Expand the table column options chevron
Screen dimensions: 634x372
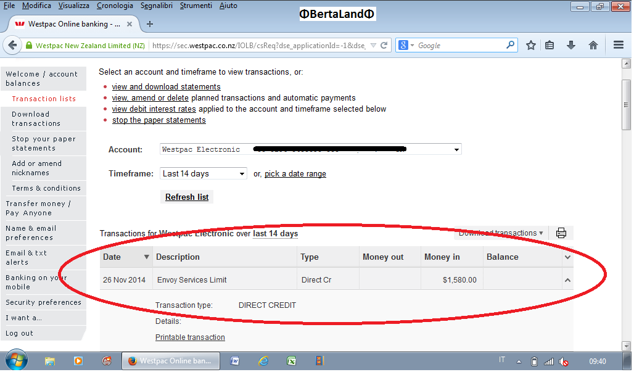[x=567, y=257]
